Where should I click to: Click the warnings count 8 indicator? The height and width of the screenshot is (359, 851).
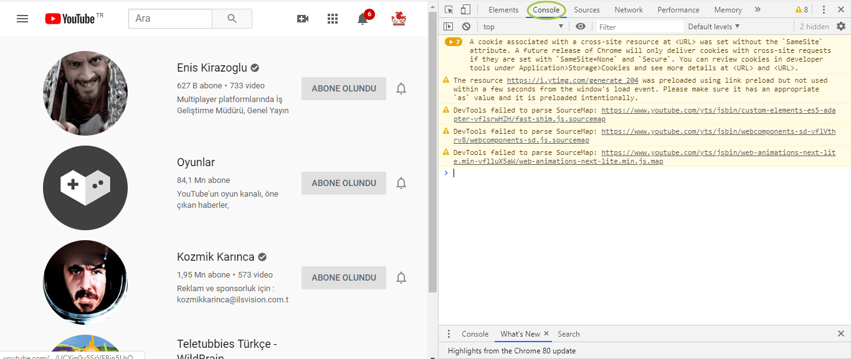(x=802, y=9)
